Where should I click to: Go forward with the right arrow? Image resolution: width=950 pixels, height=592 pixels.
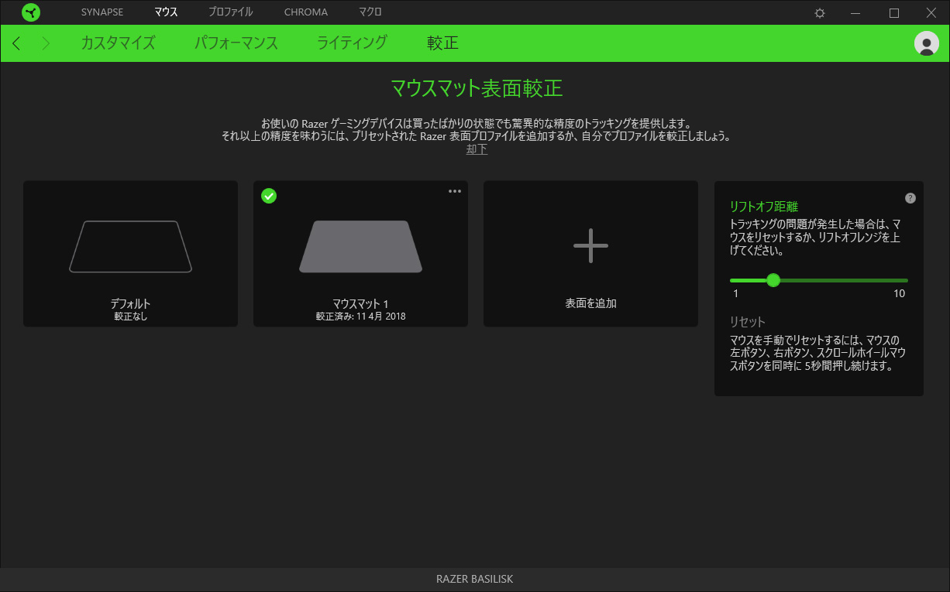pos(46,43)
